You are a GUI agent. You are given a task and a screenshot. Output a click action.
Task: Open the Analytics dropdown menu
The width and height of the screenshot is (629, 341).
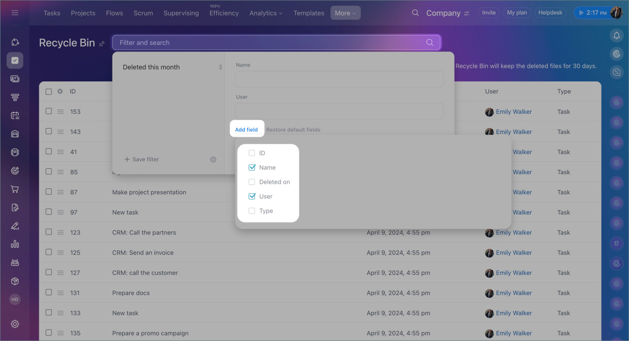coord(266,13)
